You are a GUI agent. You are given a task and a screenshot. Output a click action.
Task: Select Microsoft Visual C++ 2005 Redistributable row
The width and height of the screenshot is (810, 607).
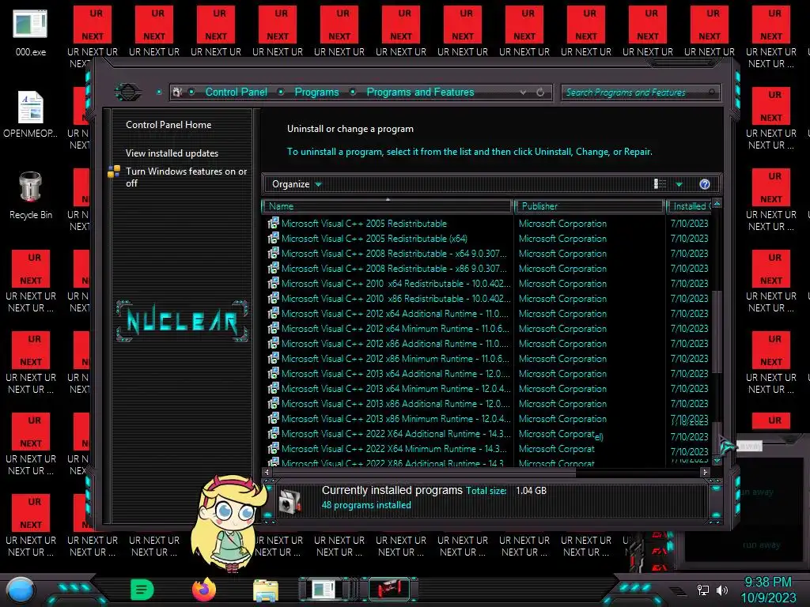(487, 223)
